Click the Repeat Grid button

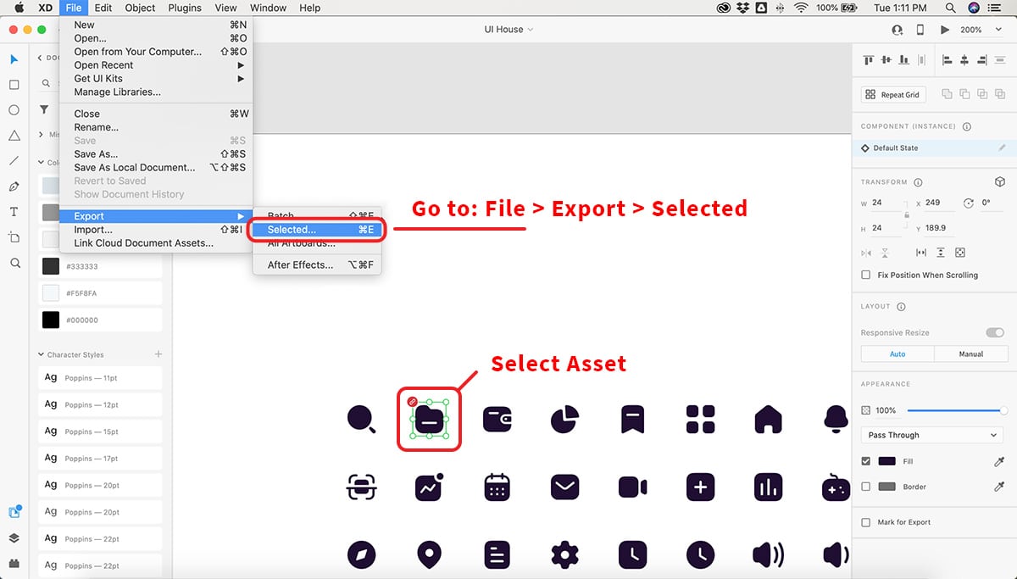point(894,95)
